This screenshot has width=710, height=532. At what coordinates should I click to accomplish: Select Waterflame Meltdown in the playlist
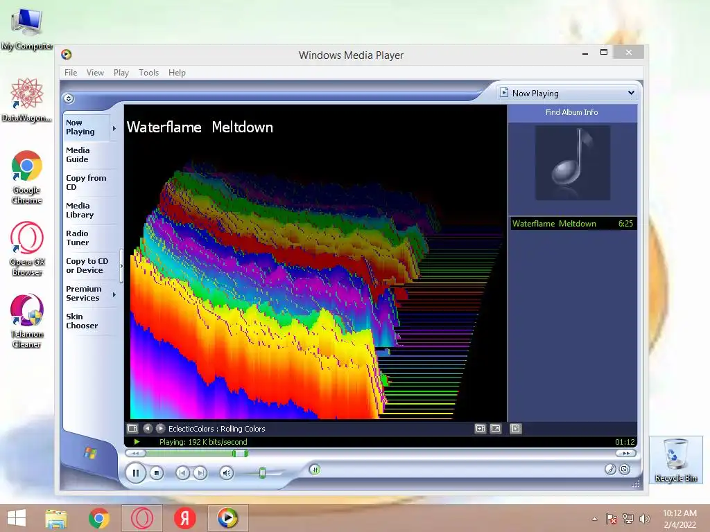click(573, 224)
